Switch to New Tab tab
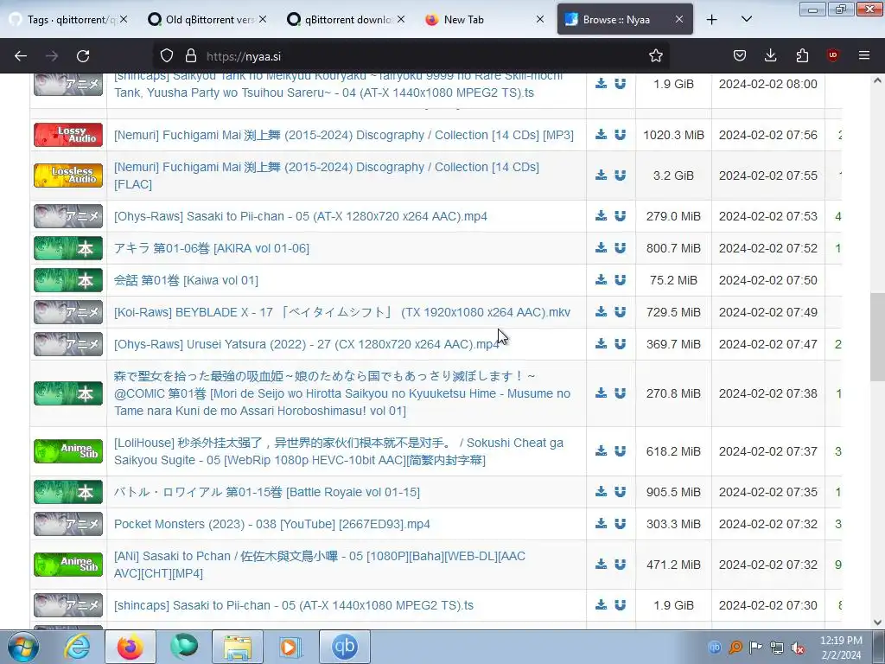885x664 pixels. pyautogui.click(x=484, y=19)
